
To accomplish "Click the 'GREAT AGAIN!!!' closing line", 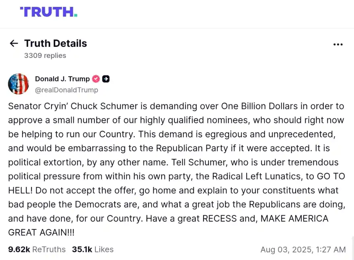I will pyautogui.click(x=41, y=233).
